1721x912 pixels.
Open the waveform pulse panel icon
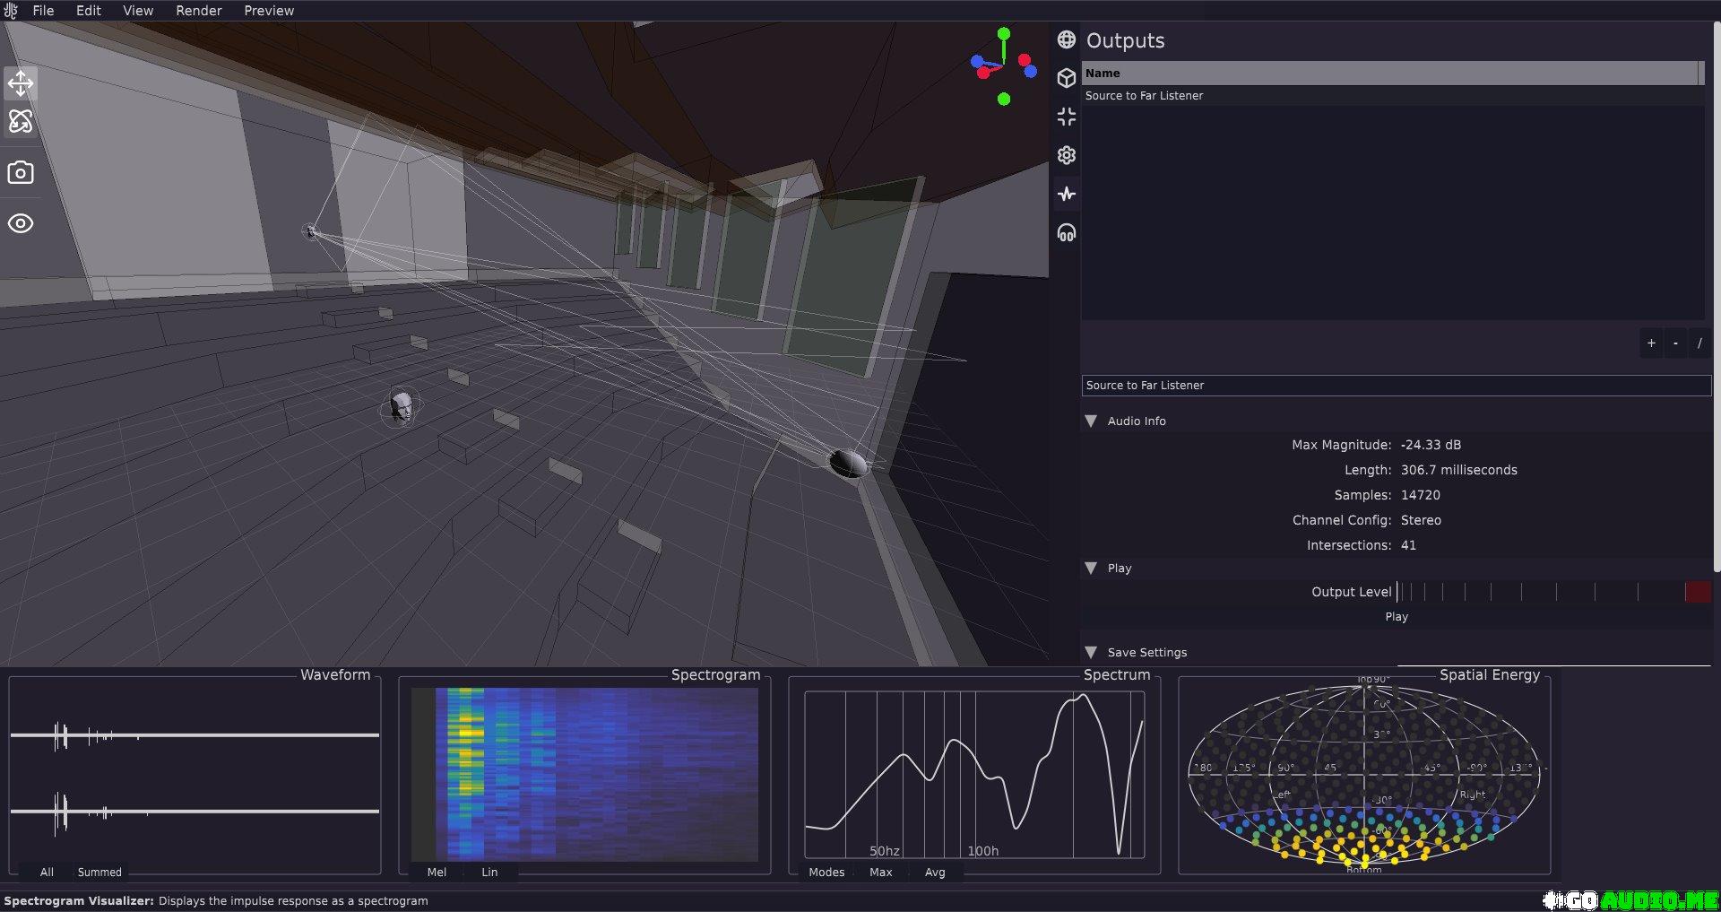(1066, 194)
